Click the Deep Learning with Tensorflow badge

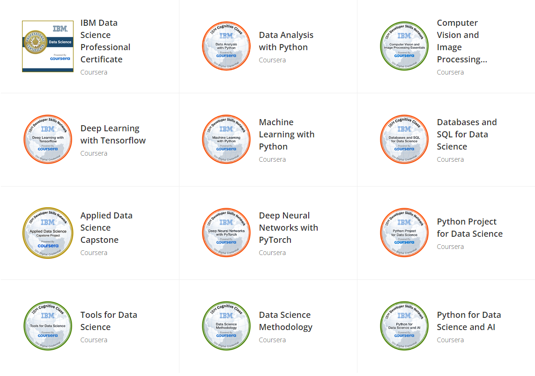[x=47, y=139]
